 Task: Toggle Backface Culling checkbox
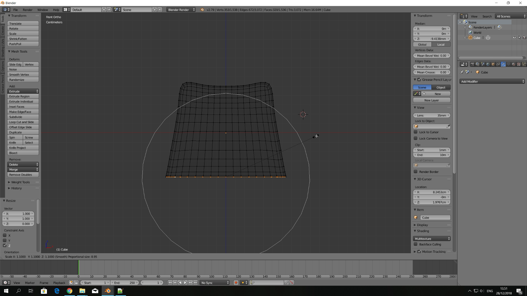pos(416,244)
